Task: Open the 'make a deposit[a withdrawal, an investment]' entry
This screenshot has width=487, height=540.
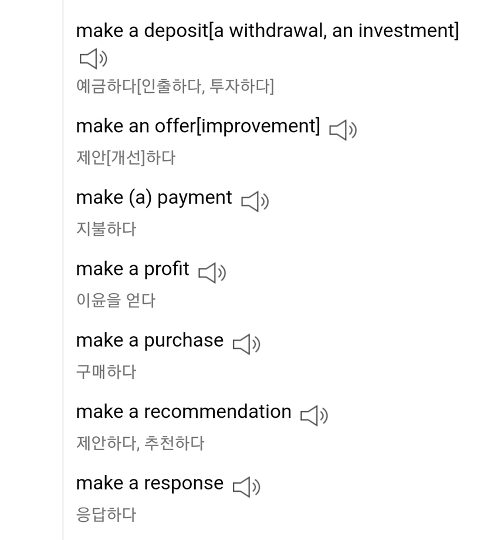Action: pyautogui.click(x=267, y=30)
